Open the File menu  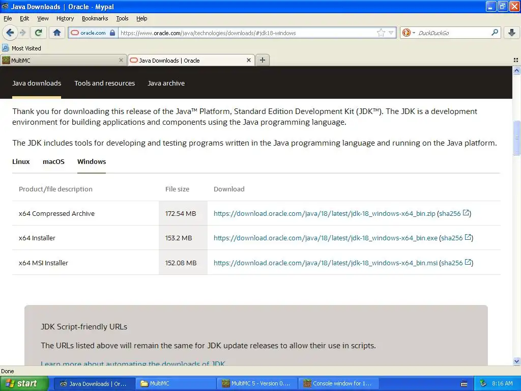click(x=8, y=18)
